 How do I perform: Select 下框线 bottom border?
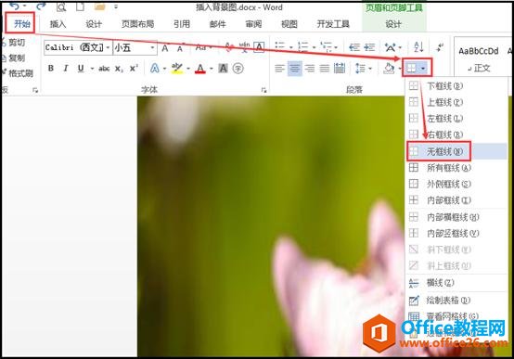[456, 86]
